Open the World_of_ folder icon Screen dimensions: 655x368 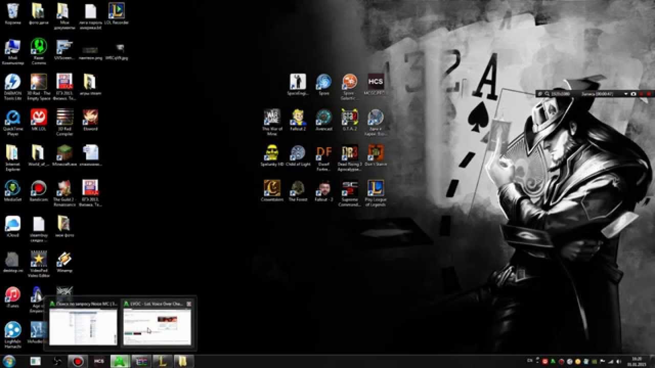(39, 155)
